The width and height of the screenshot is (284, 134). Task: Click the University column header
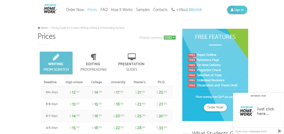[118, 82]
